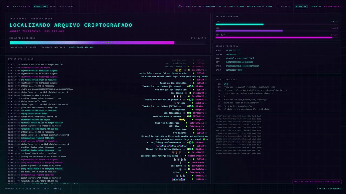Click Kick icon beside '#CódigoRosa' message

coord(192,110)
